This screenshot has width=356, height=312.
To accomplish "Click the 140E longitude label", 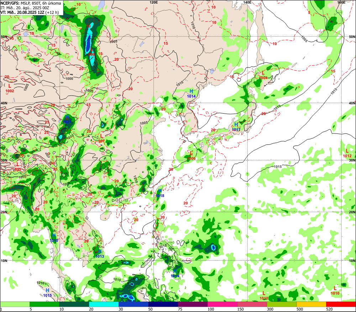I will (x=247, y=2).
